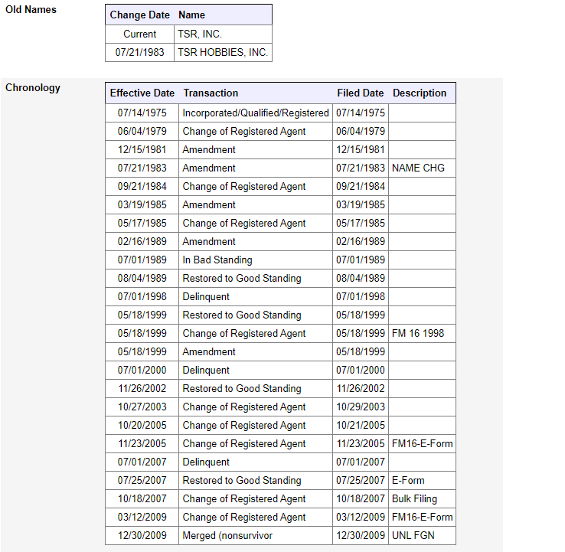565x552 pixels.
Task: Select the 'Filed Date' column header
Action: click(361, 93)
